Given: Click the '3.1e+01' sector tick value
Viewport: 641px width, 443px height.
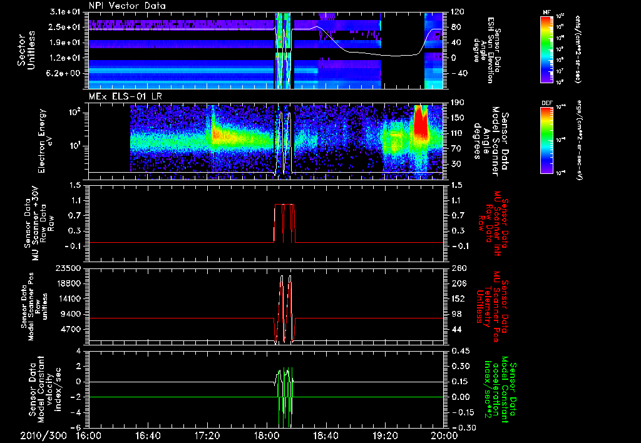Looking at the screenshot, I should (x=66, y=13).
